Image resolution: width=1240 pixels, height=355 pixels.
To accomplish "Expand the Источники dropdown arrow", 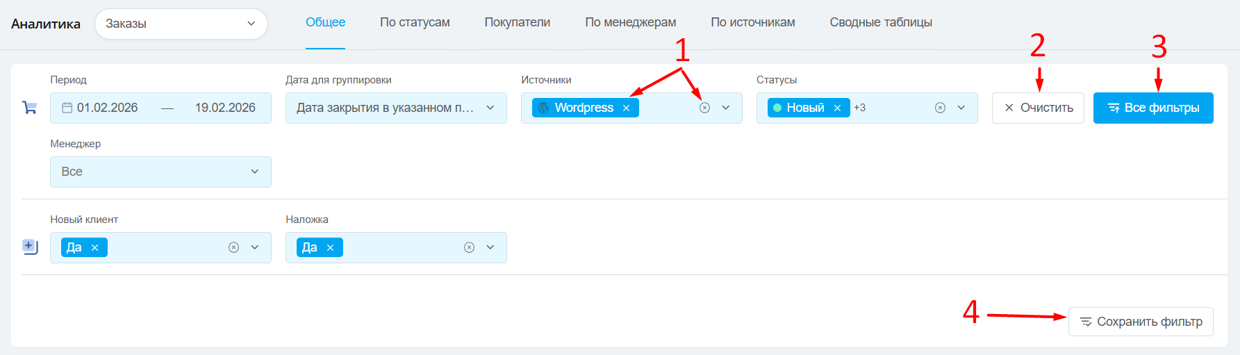I will [x=726, y=108].
